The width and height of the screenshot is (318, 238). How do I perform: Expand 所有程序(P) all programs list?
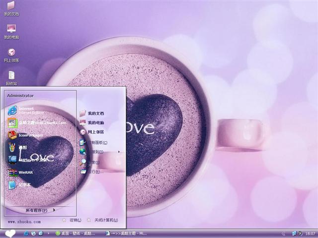(x=40, y=210)
